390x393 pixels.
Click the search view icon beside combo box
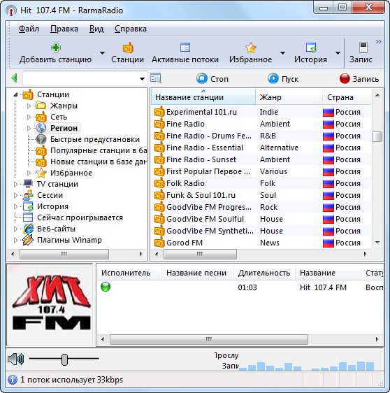tap(156, 78)
